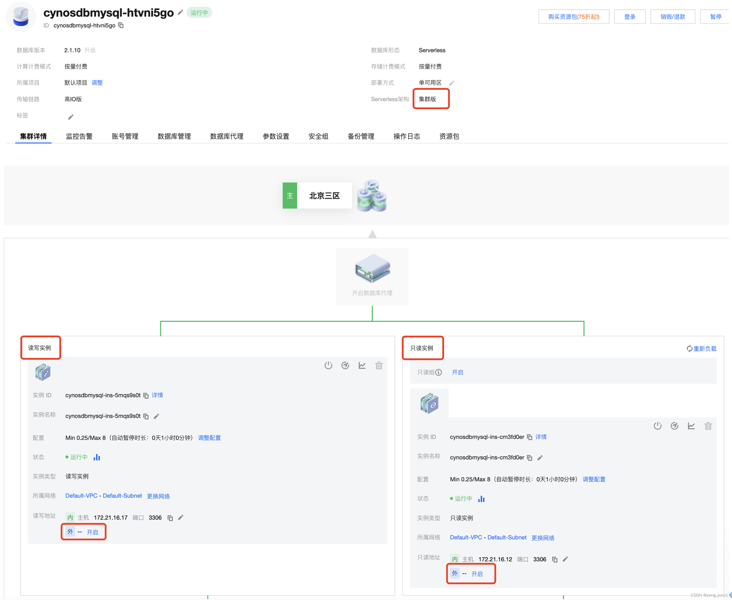Viewport: 732px width, 600px height.
Task: Show info tooltip next to 只读组
Action: point(438,372)
